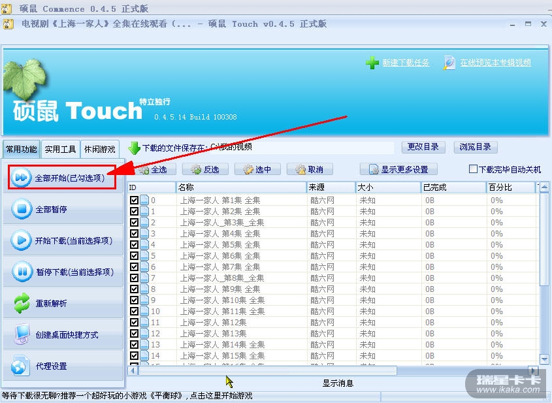Click the 全选 button
Screen dimensions: 552x403
[152, 169]
